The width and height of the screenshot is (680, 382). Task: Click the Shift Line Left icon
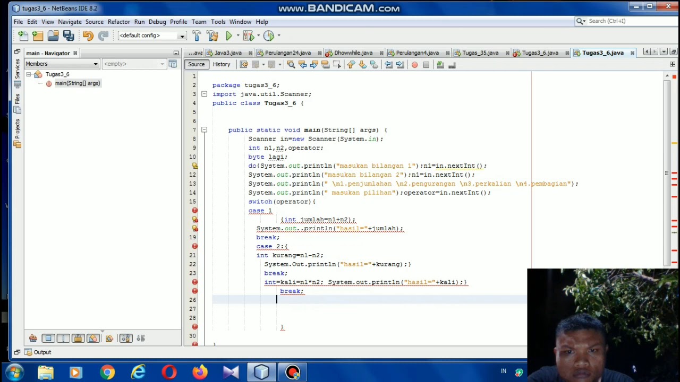point(388,65)
